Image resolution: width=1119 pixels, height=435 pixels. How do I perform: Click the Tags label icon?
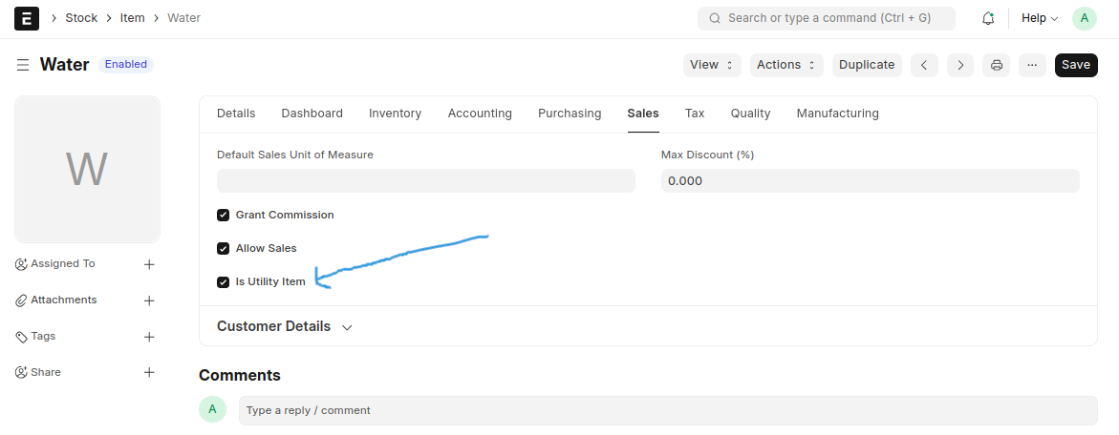21,337
